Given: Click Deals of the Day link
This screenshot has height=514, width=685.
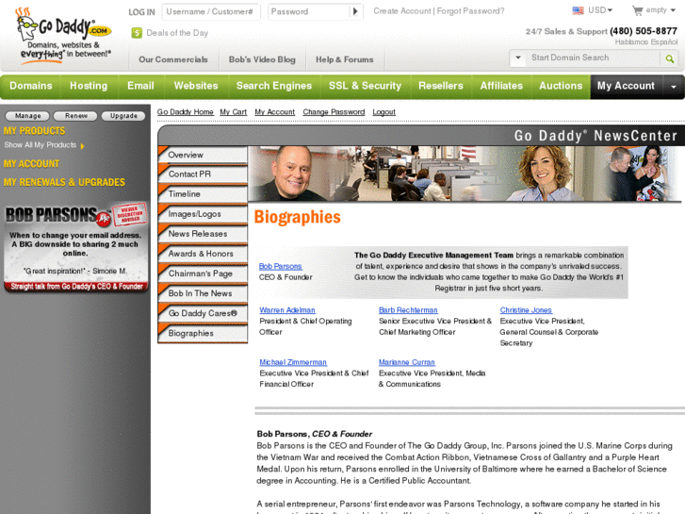Looking at the screenshot, I should [x=177, y=33].
